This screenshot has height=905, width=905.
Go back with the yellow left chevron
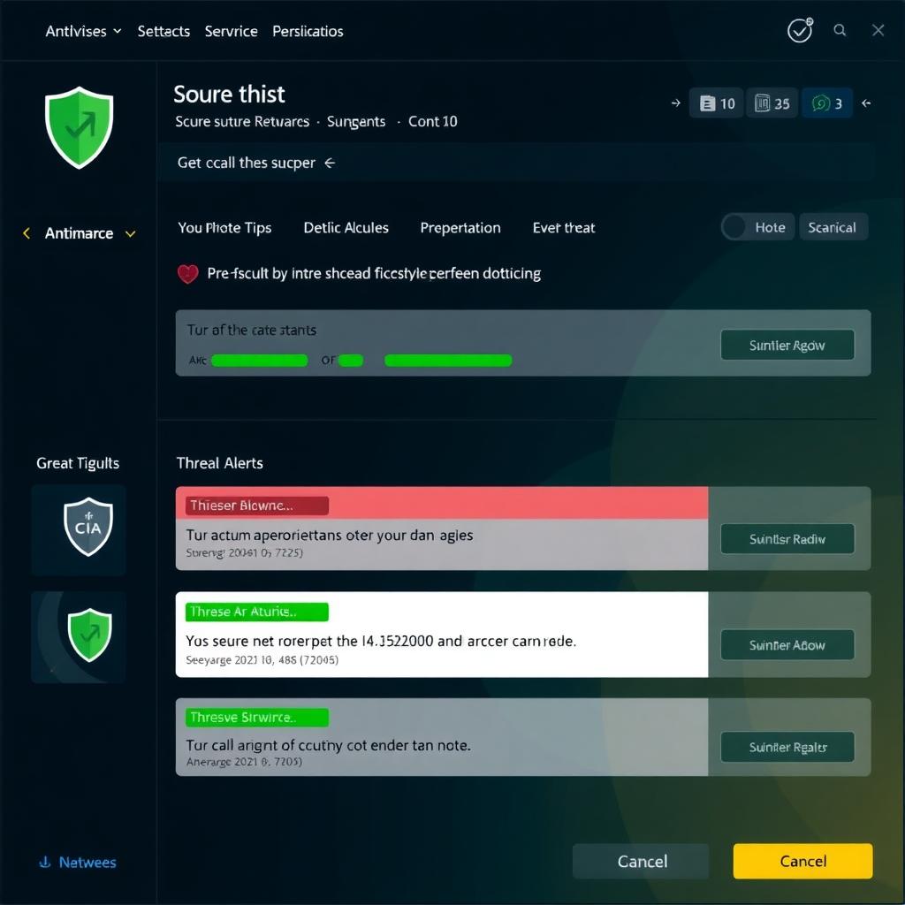[26, 233]
